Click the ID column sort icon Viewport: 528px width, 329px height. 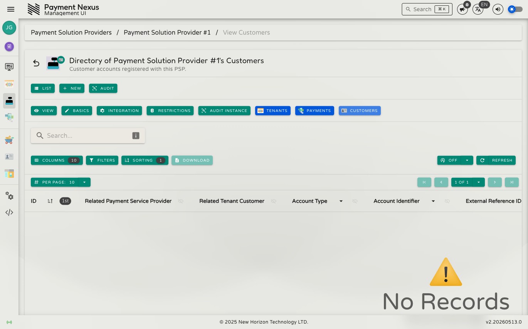(50, 201)
